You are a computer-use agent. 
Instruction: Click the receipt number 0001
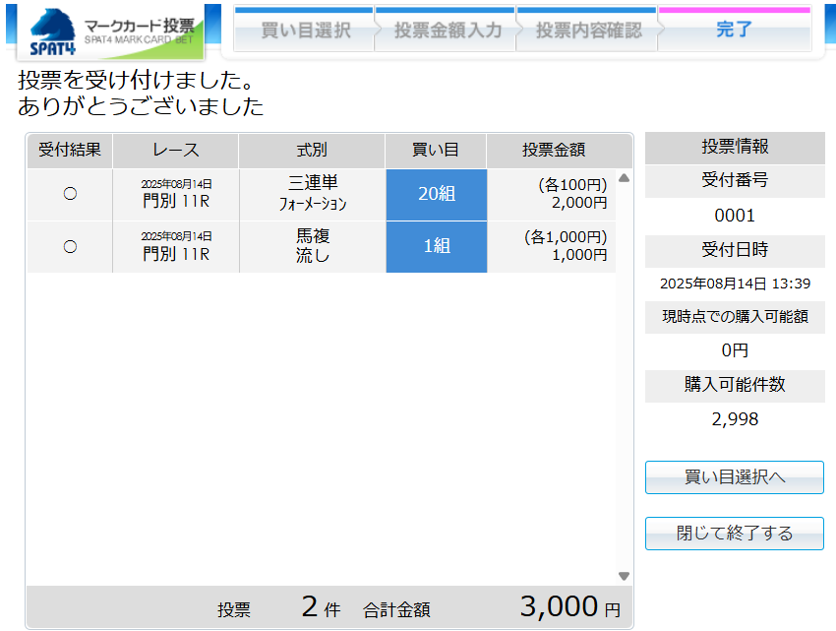(x=735, y=216)
